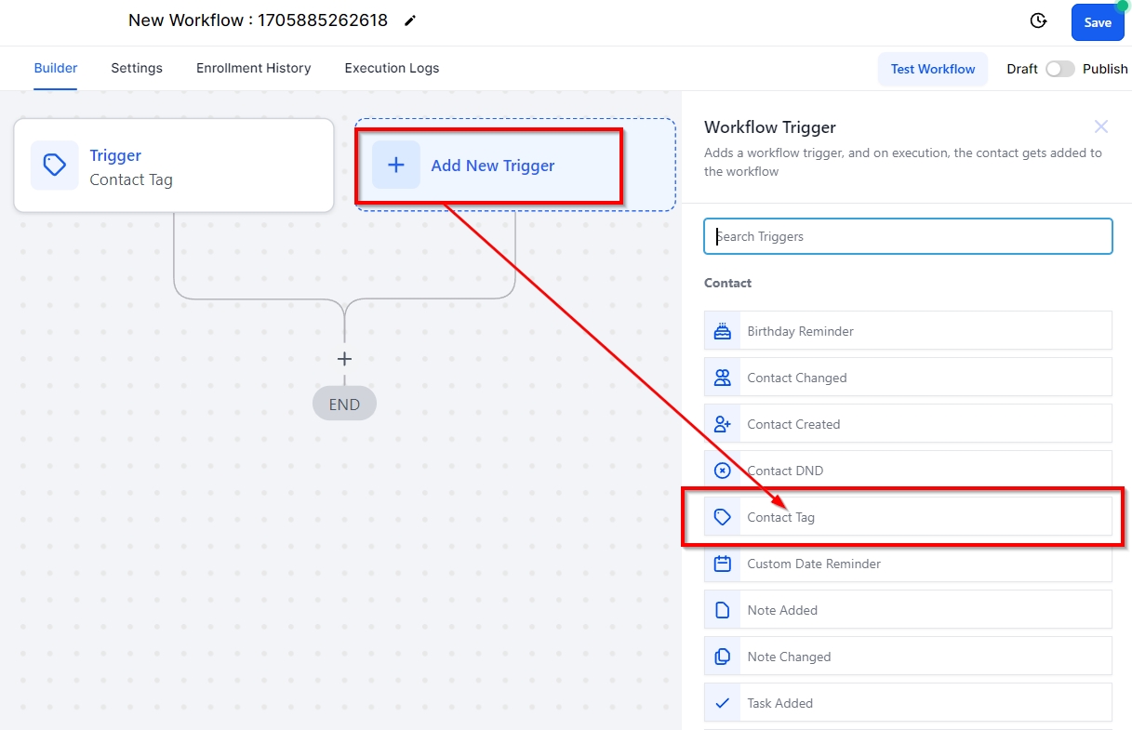This screenshot has width=1132, height=730.
Task: Click the plus above END node
Action: pyautogui.click(x=344, y=359)
